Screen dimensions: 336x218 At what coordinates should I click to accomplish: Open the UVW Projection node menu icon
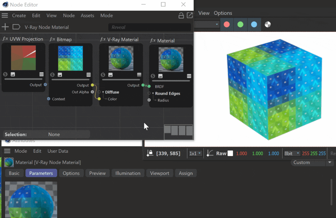41,74
